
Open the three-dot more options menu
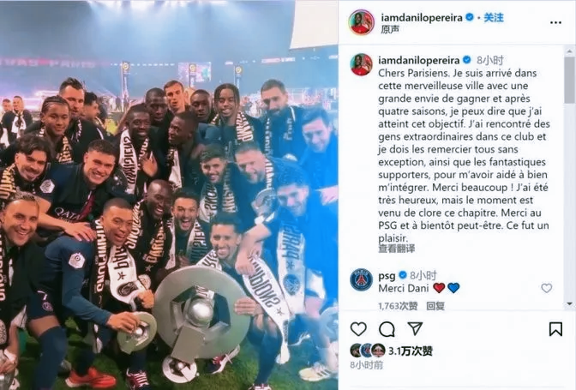pos(555,23)
